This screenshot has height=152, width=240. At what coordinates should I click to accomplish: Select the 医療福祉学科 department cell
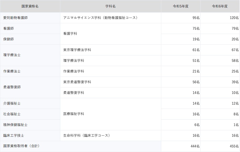coord(74,114)
